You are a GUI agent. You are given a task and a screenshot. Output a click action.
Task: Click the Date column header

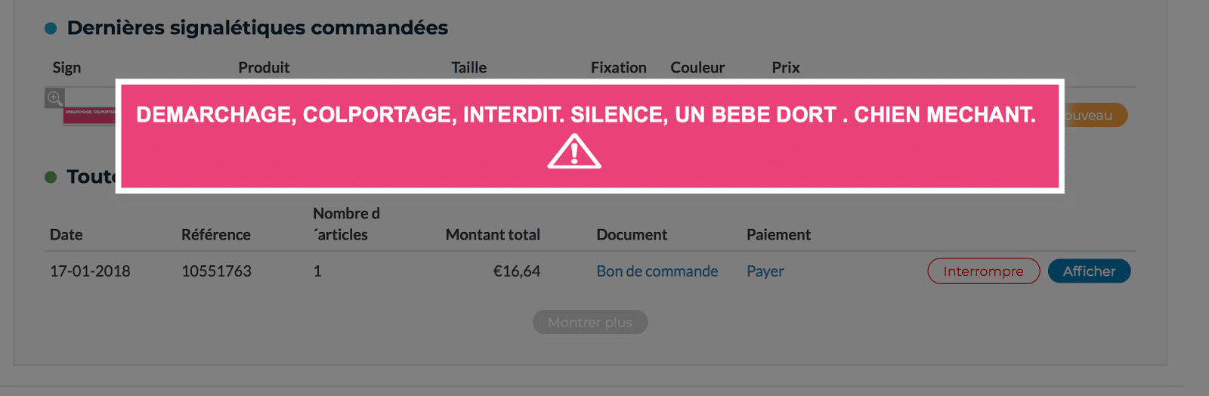[66, 235]
